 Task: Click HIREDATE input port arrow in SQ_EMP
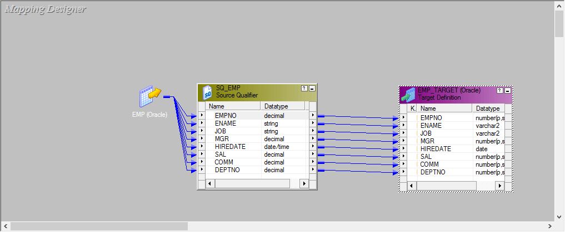[201, 147]
